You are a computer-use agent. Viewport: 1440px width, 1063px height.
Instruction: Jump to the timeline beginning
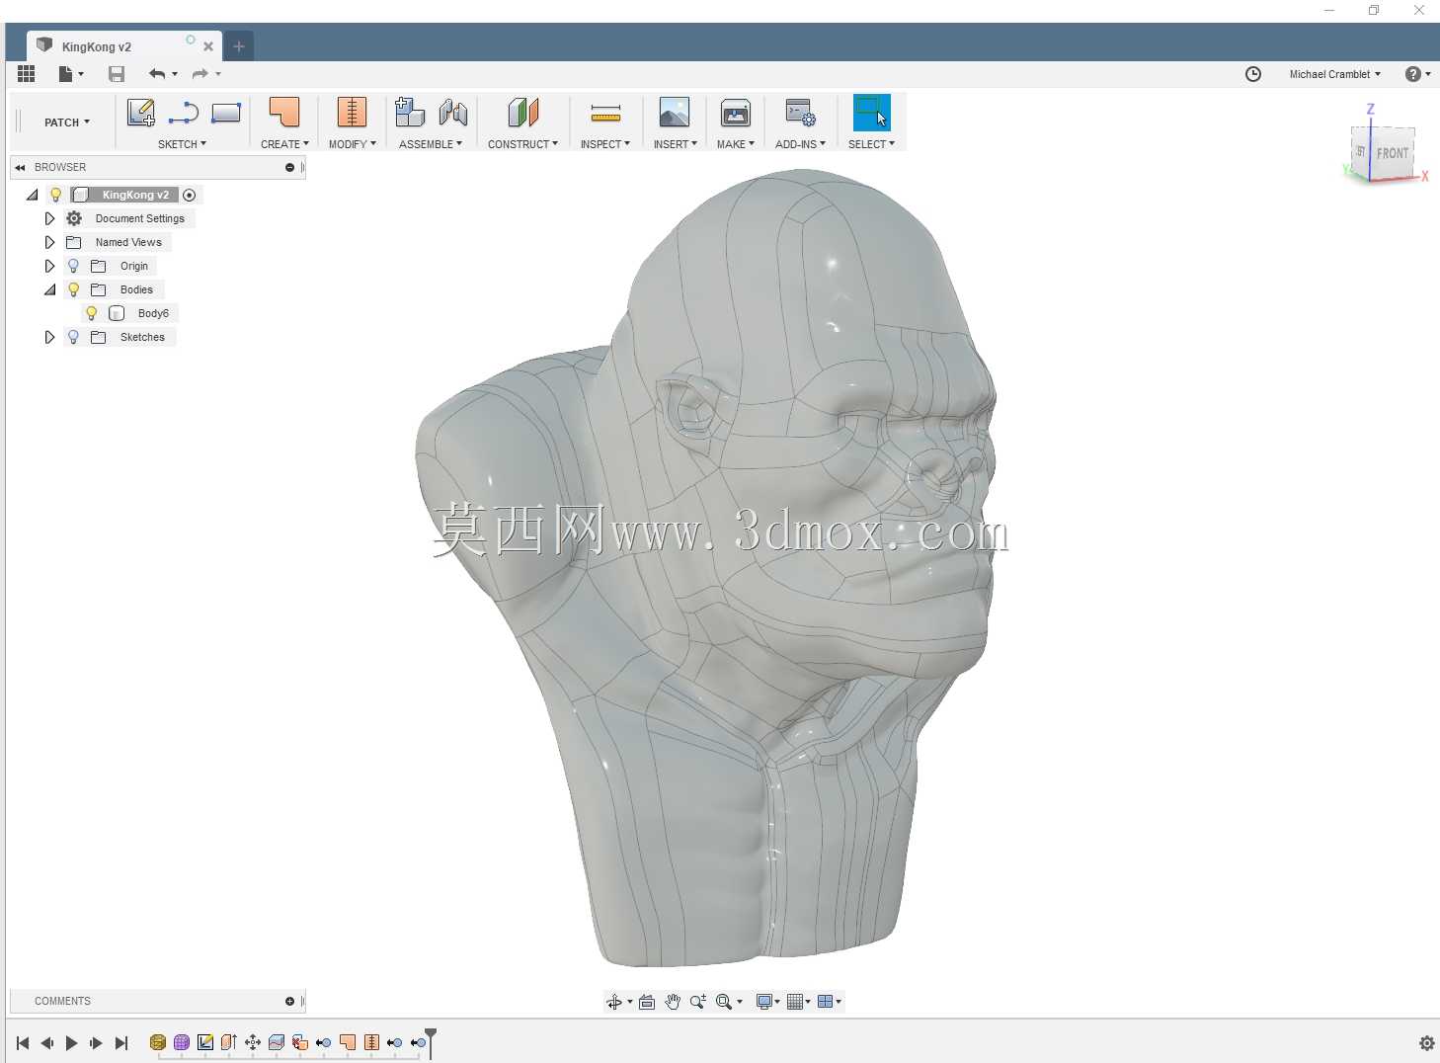coord(23,1043)
